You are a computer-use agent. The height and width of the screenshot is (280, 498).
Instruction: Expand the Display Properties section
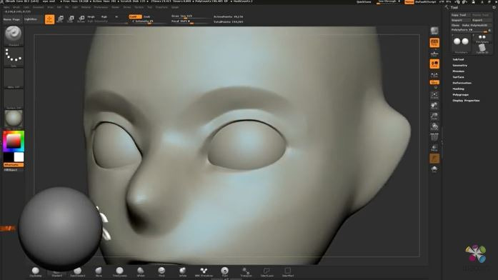pos(466,101)
